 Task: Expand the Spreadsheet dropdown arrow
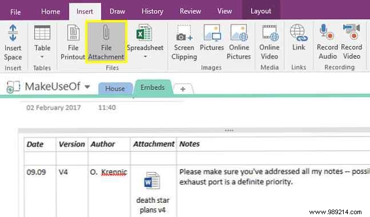coord(145,56)
